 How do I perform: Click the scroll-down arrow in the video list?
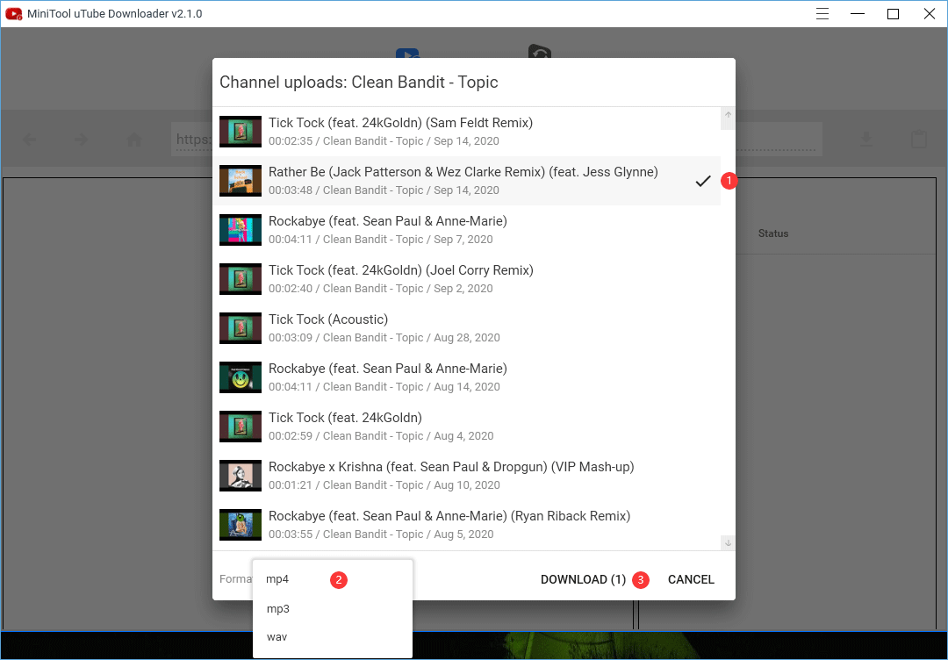pyautogui.click(x=728, y=542)
